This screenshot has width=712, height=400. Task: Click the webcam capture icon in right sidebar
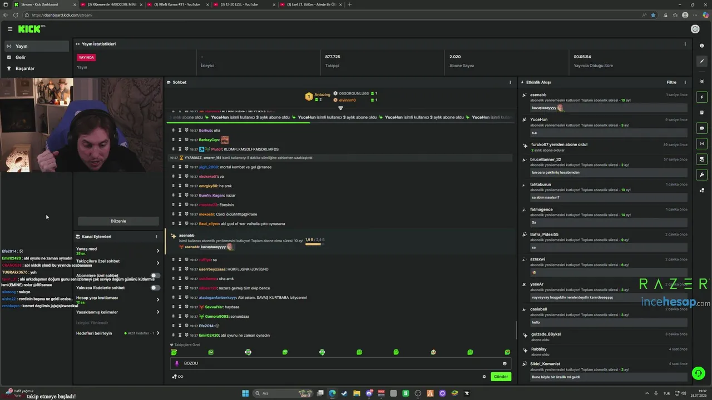702,82
